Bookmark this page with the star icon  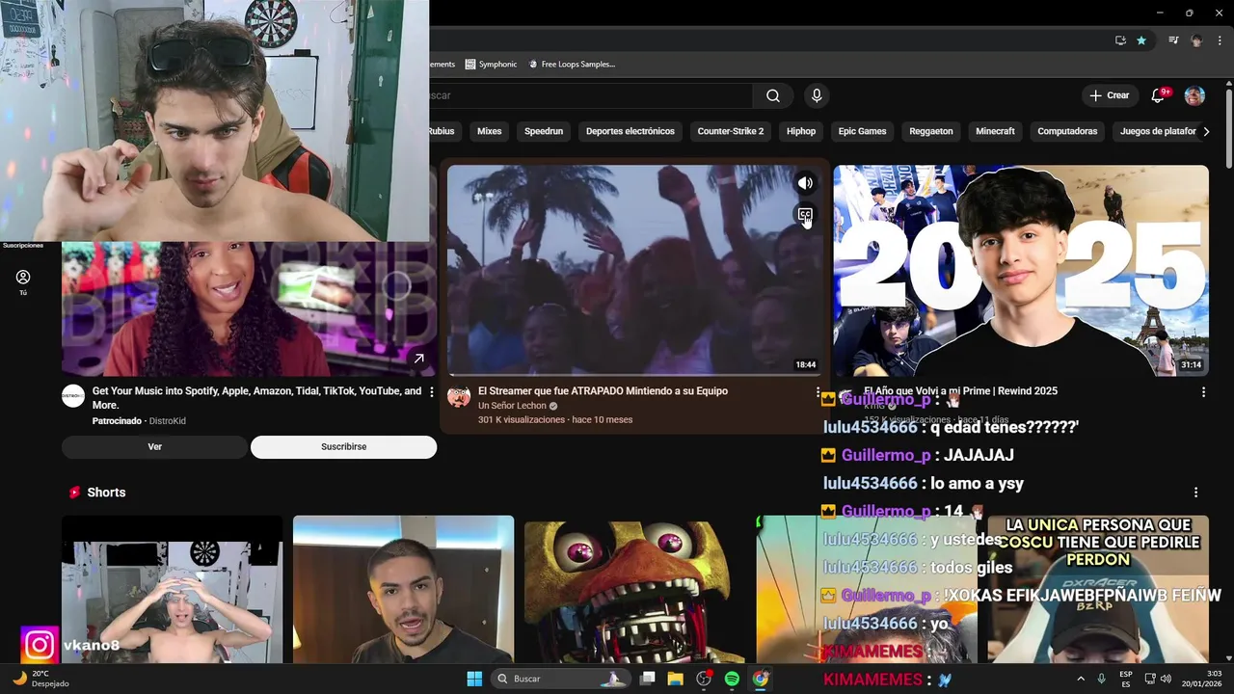point(1141,40)
